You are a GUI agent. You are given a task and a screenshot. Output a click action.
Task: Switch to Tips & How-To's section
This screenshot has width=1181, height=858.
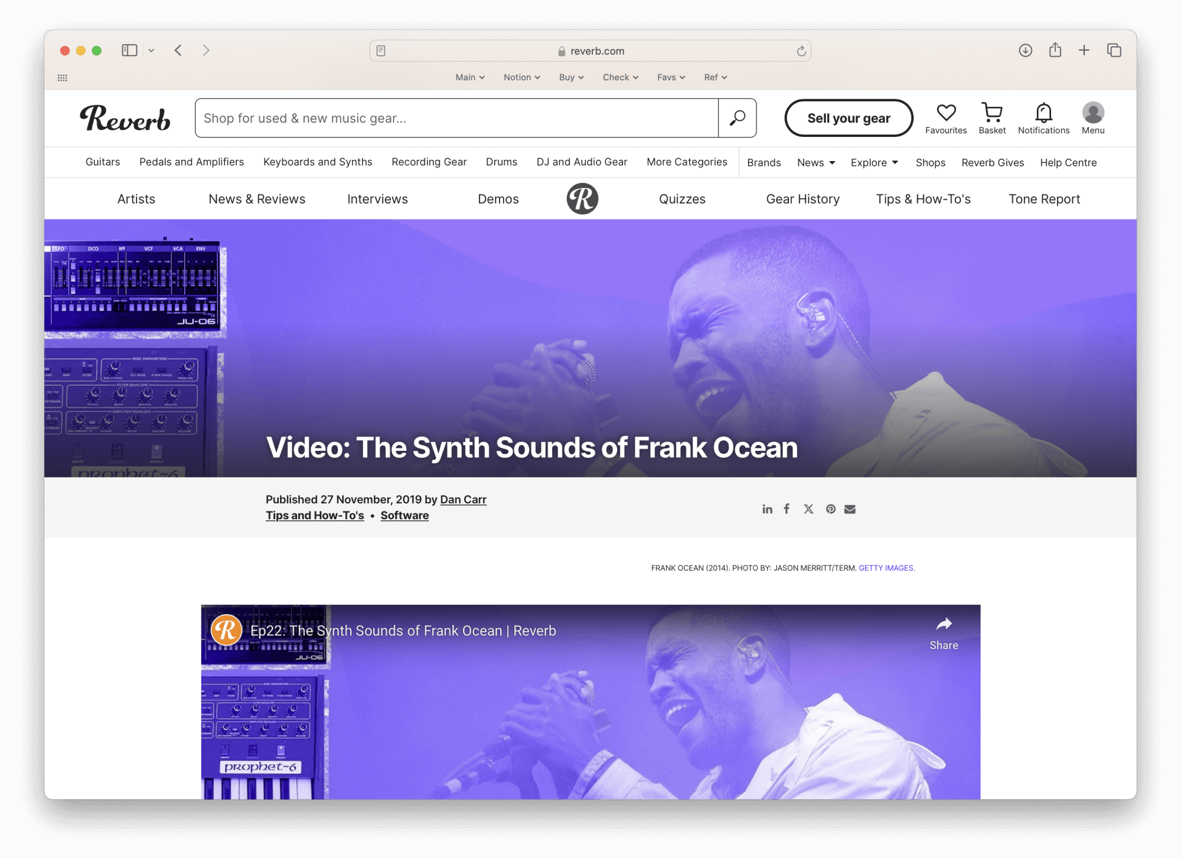924,199
